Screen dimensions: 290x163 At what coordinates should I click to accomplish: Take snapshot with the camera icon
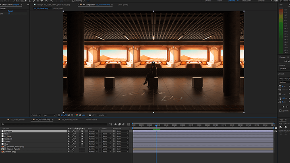pos(90,115)
